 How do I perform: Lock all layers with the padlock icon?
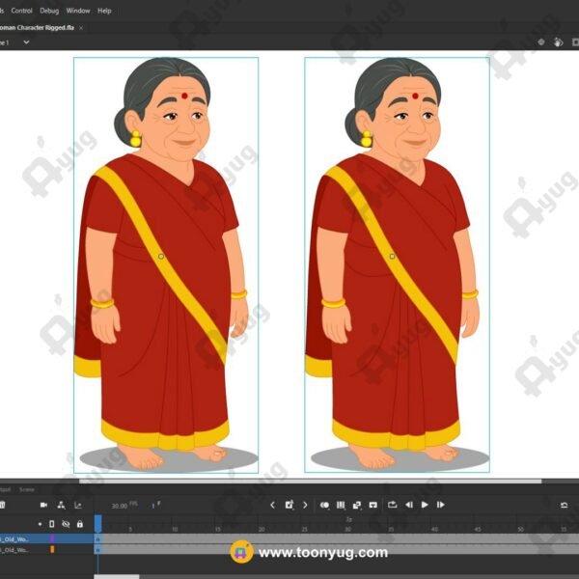(80, 524)
